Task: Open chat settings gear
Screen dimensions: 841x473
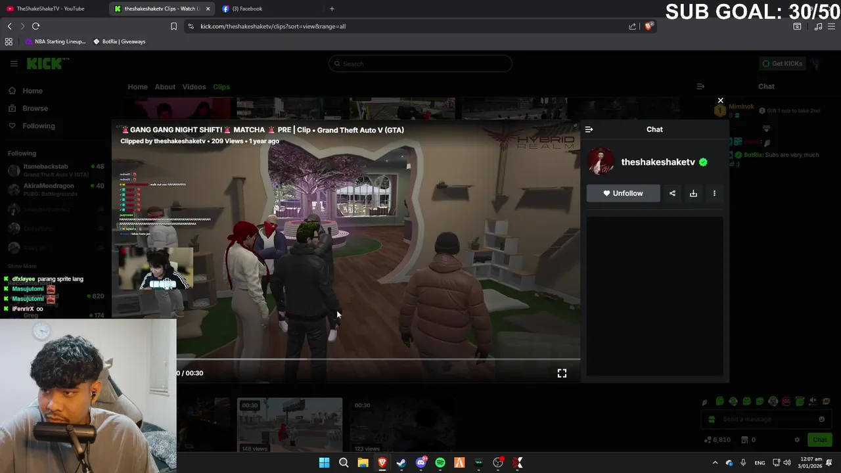Action: point(797,439)
